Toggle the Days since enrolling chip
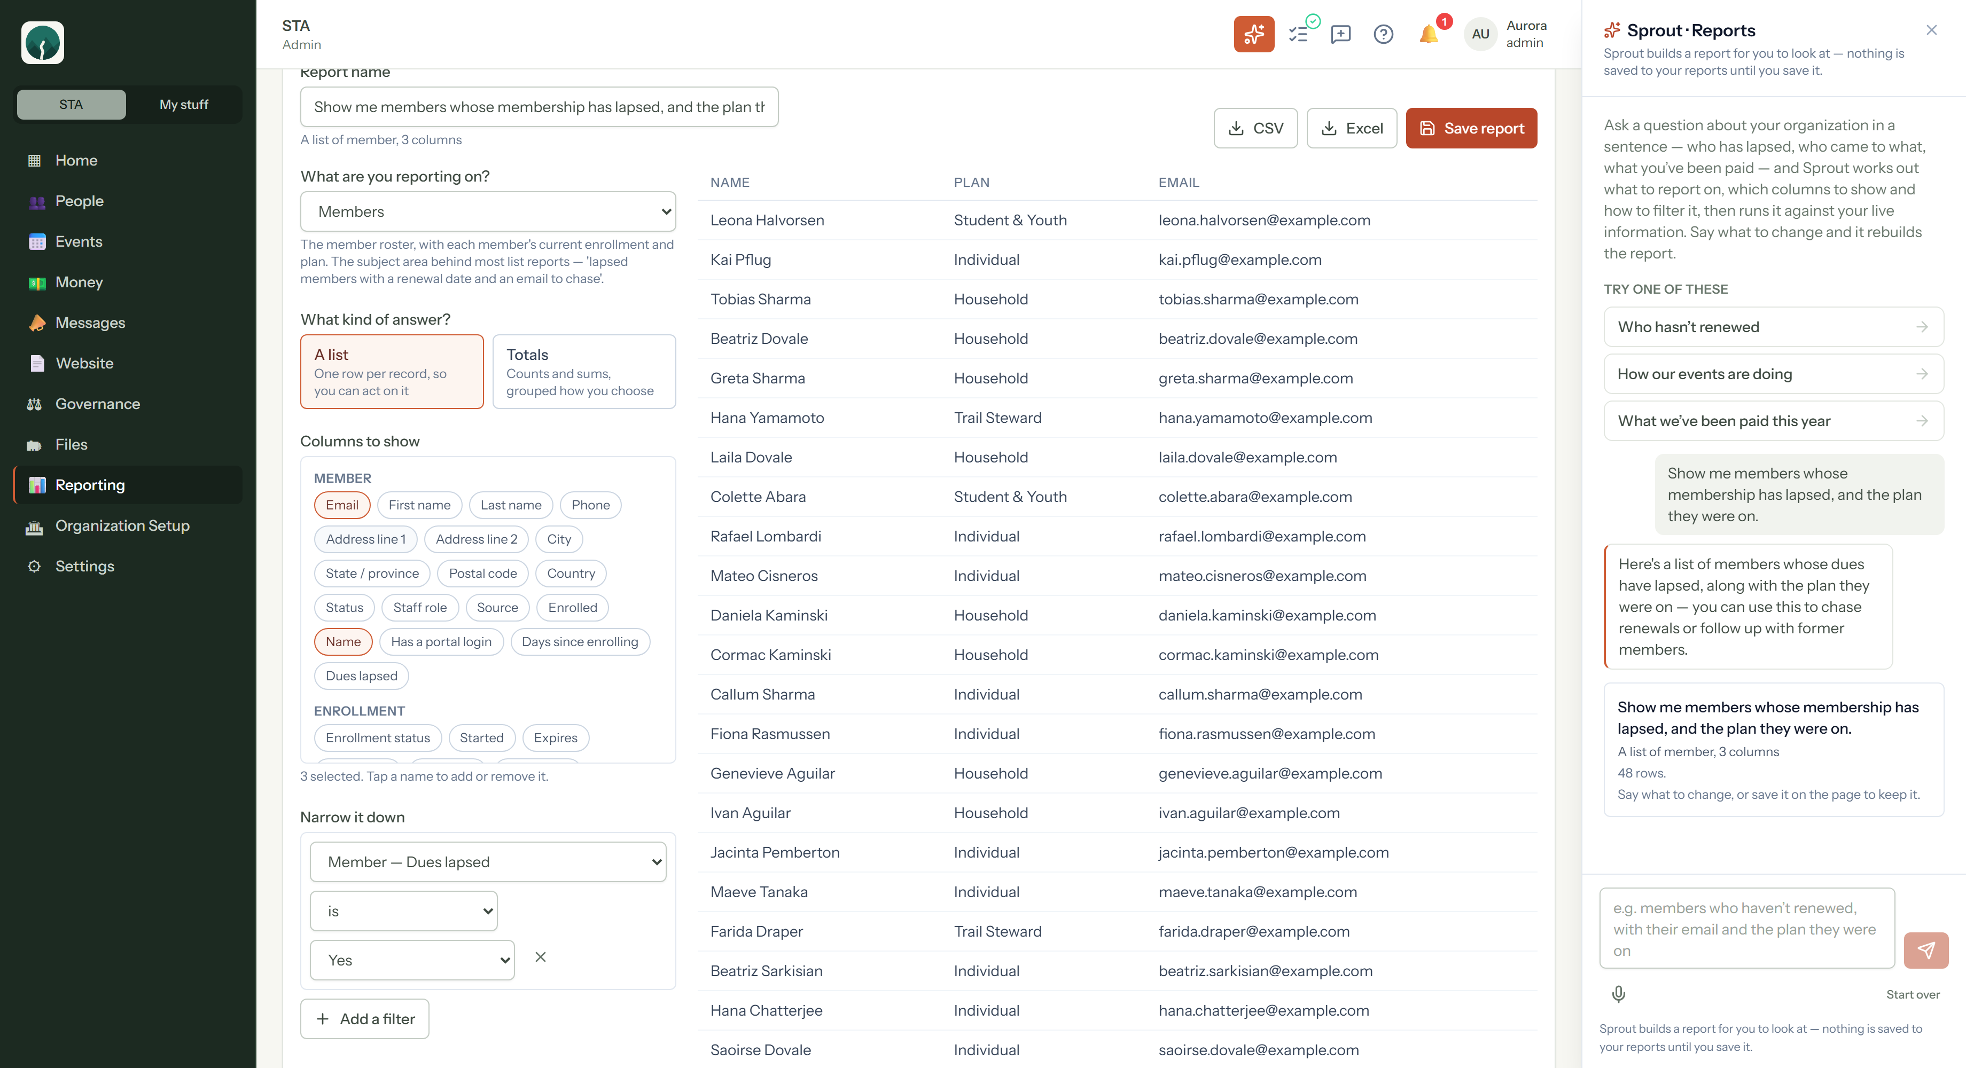This screenshot has width=1966, height=1068. [579, 641]
